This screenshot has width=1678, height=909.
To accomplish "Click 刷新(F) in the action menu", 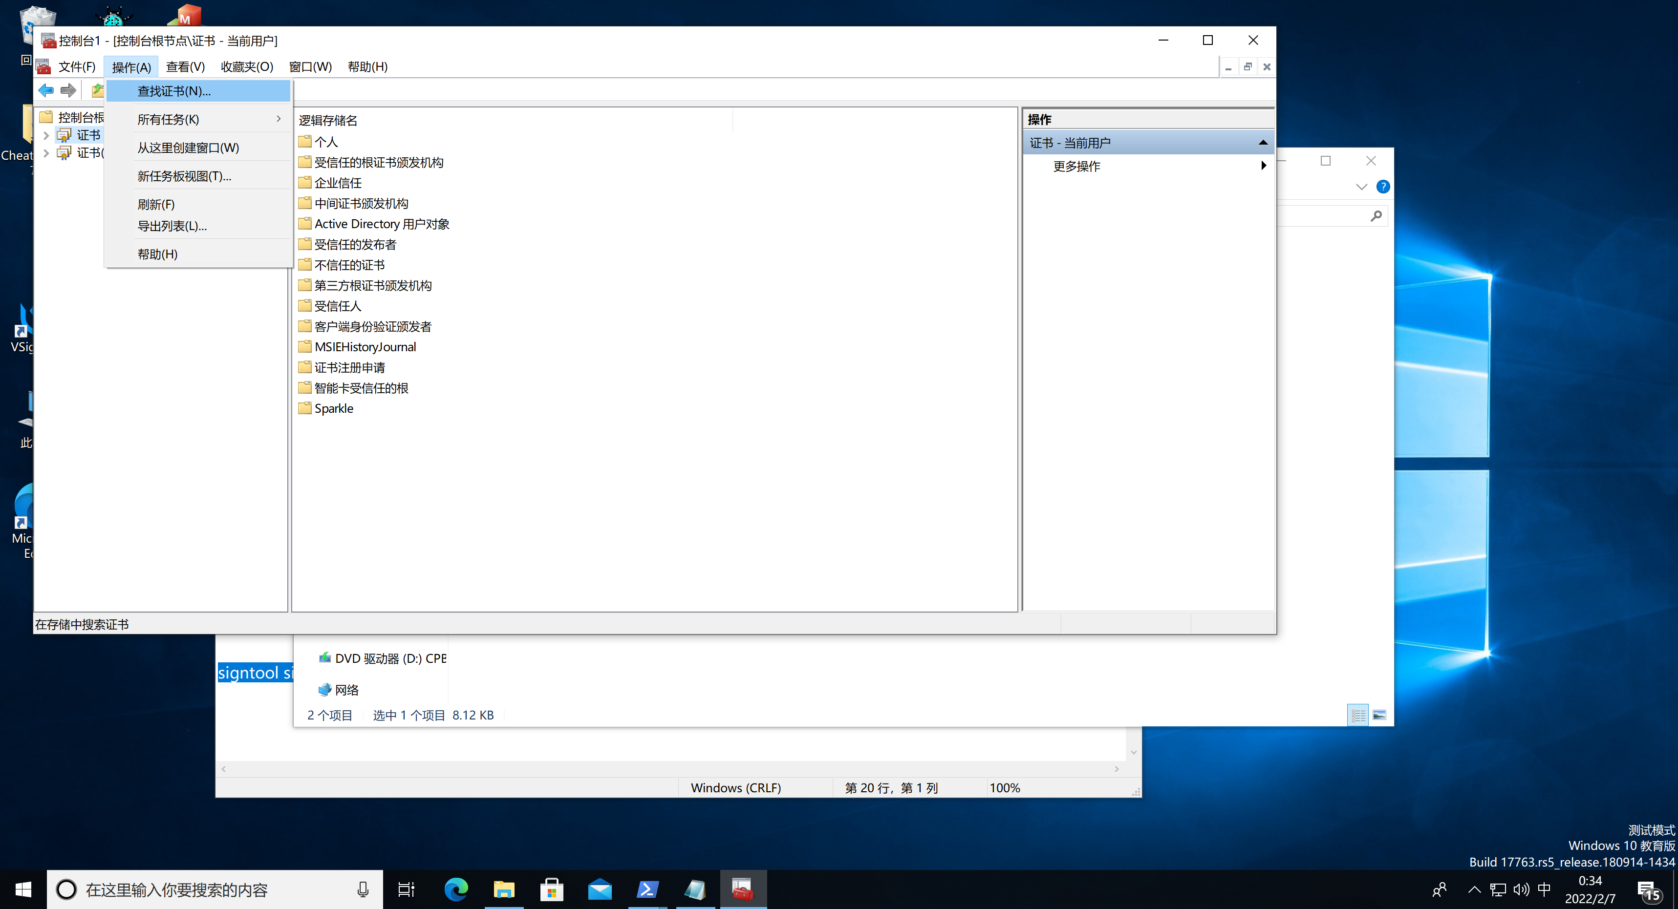I will [x=156, y=205].
